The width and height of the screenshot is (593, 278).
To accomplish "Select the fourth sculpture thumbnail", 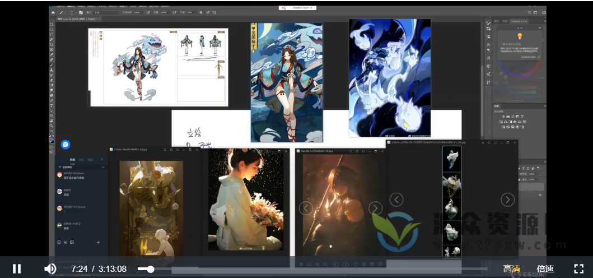I will coord(452,233).
